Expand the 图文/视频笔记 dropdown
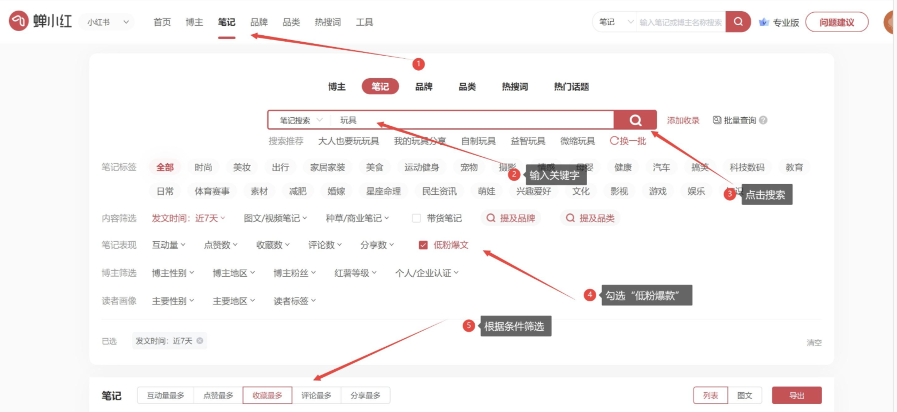The height and width of the screenshot is (412, 897). pyautogui.click(x=276, y=218)
